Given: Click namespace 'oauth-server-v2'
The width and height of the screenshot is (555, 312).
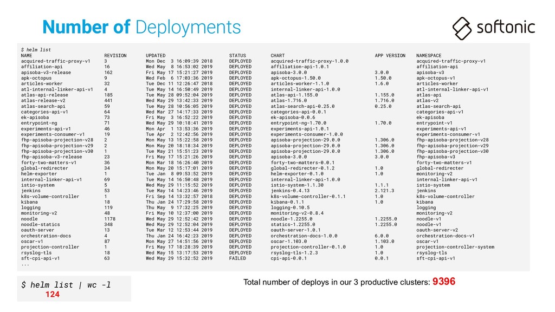Looking at the screenshot, I should (x=437, y=230).
